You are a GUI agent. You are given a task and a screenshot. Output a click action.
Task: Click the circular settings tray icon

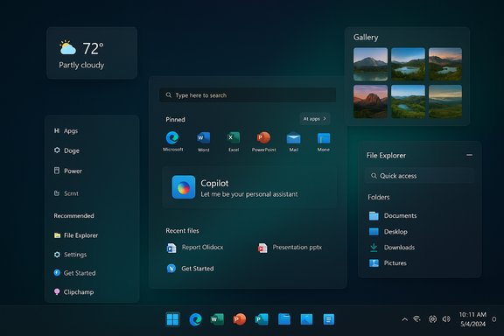(432, 319)
